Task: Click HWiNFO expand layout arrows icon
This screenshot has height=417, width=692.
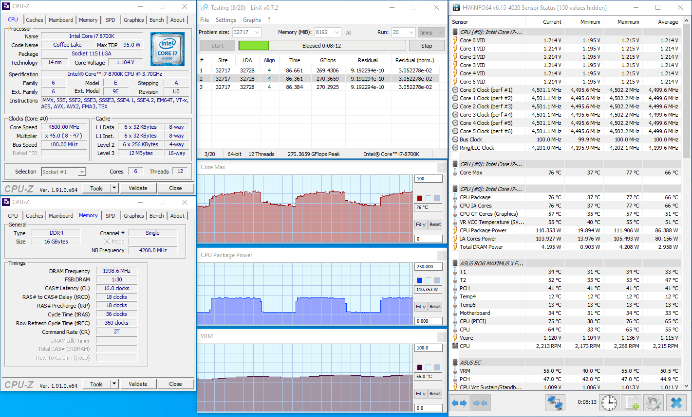Action: [459, 402]
